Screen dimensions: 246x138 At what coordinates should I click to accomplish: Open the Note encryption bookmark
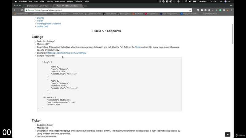[169, 14]
